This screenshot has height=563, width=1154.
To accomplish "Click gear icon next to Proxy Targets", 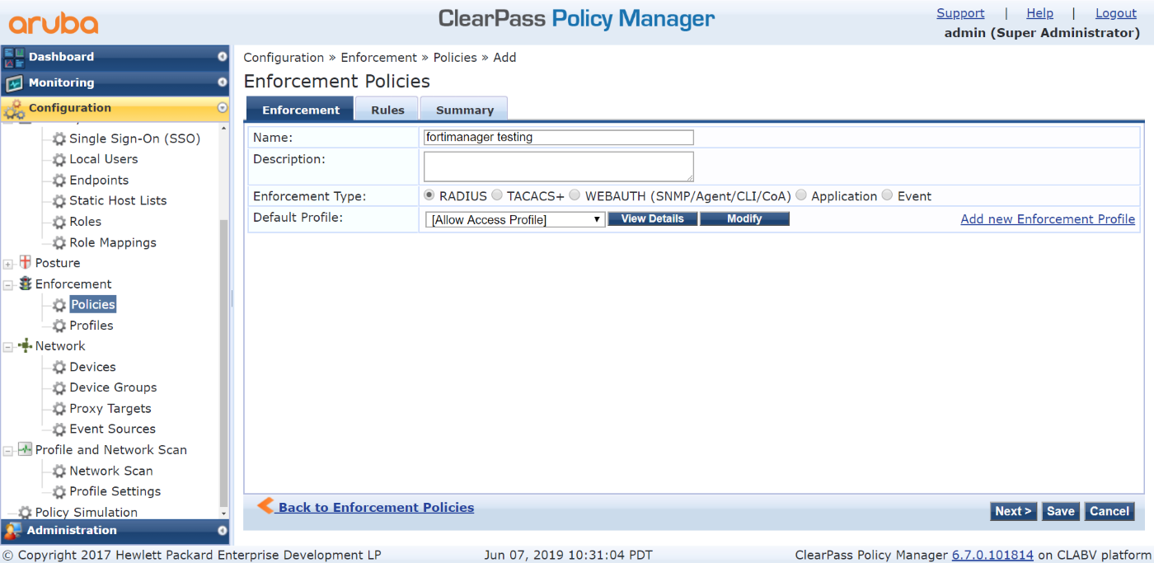I will tap(59, 409).
